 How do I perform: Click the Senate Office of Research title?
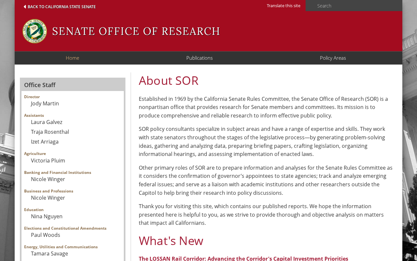click(136, 31)
